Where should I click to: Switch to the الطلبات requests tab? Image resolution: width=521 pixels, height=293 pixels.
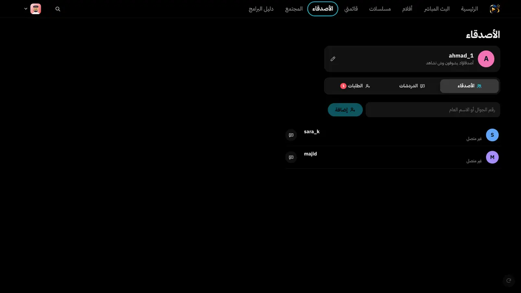pos(355,86)
